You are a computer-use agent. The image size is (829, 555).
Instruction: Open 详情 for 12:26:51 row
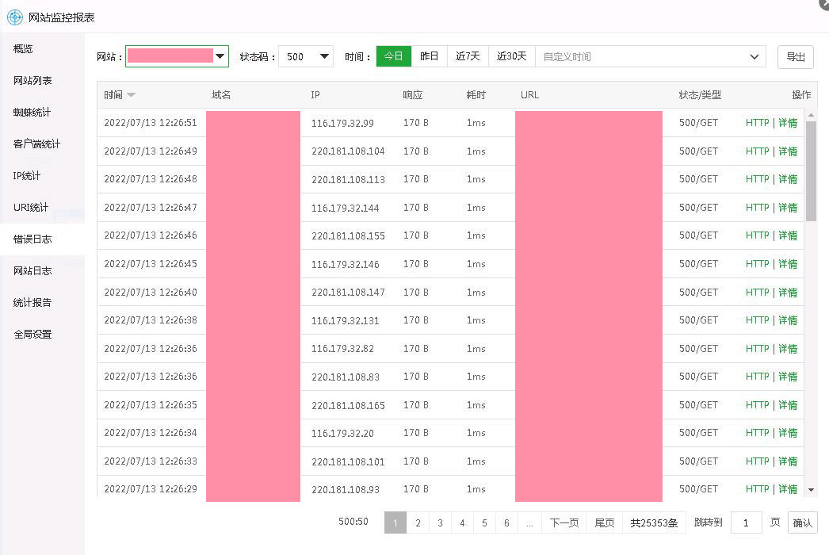pyautogui.click(x=788, y=123)
